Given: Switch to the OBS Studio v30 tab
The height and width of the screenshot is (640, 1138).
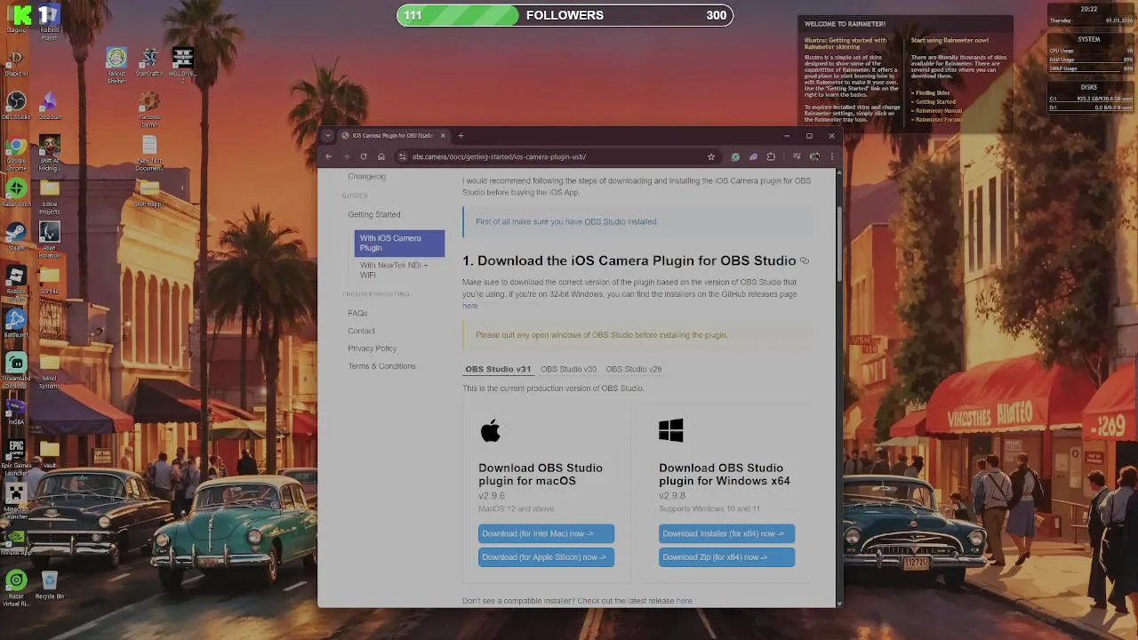Looking at the screenshot, I should 568,369.
